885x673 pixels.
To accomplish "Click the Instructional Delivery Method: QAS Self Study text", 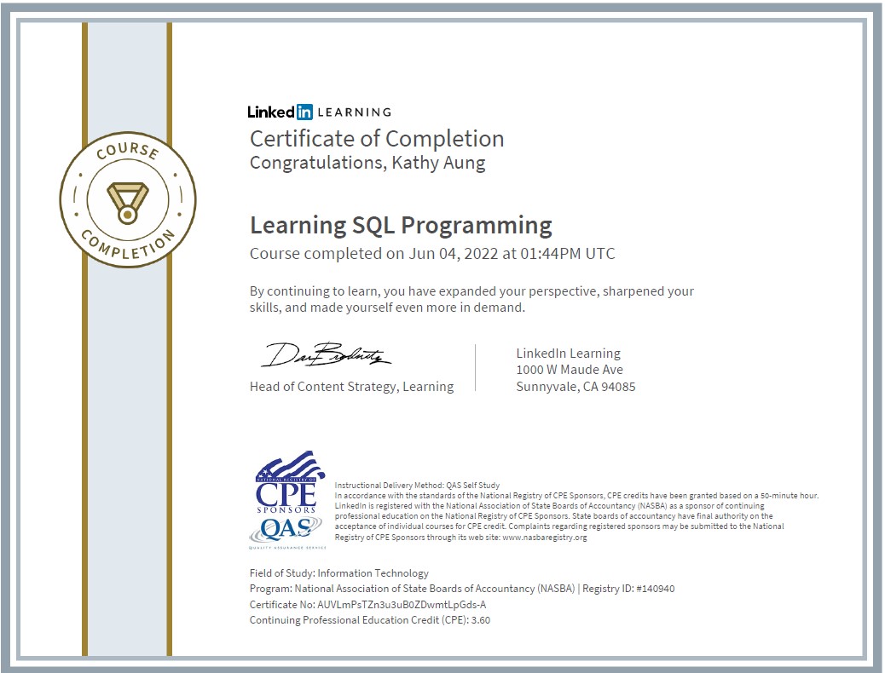I will 417,485.
